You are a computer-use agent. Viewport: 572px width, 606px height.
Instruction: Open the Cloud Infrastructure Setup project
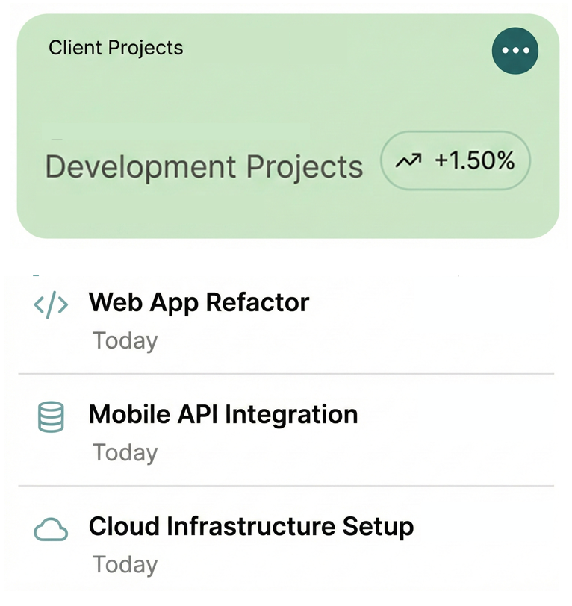point(251,526)
